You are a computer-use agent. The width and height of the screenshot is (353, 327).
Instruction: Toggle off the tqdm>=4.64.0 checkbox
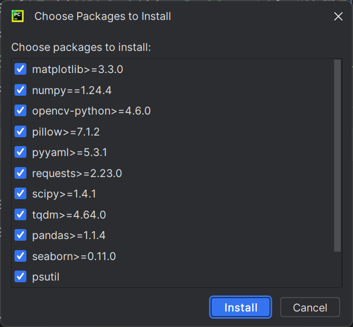(x=20, y=215)
